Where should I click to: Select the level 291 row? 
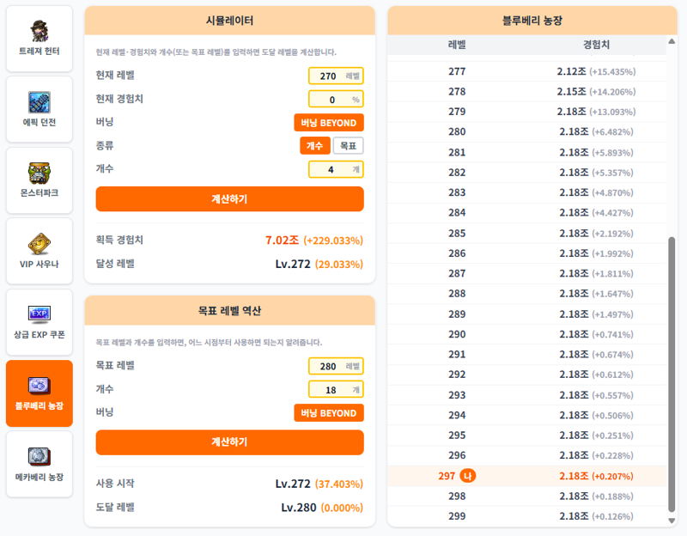coord(526,355)
